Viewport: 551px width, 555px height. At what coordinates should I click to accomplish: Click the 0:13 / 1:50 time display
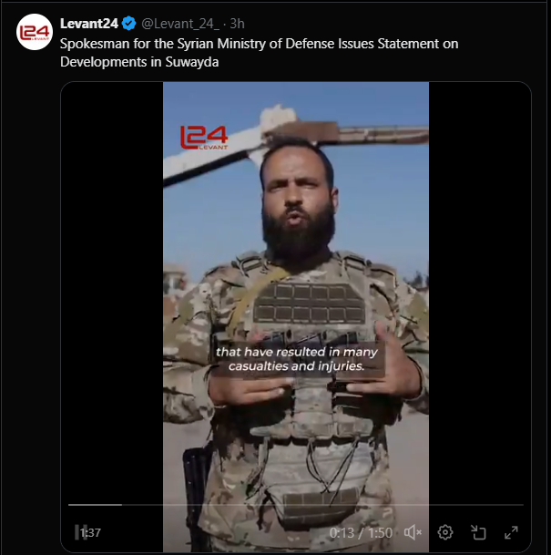[x=361, y=533]
